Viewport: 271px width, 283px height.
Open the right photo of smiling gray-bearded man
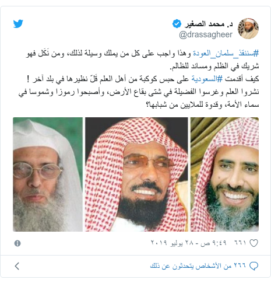(x=224, y=174)
